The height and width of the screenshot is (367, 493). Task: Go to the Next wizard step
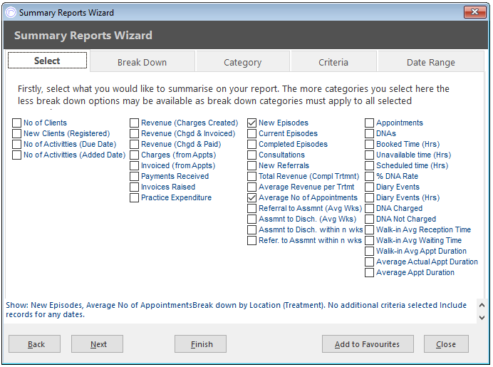point(97,344)
